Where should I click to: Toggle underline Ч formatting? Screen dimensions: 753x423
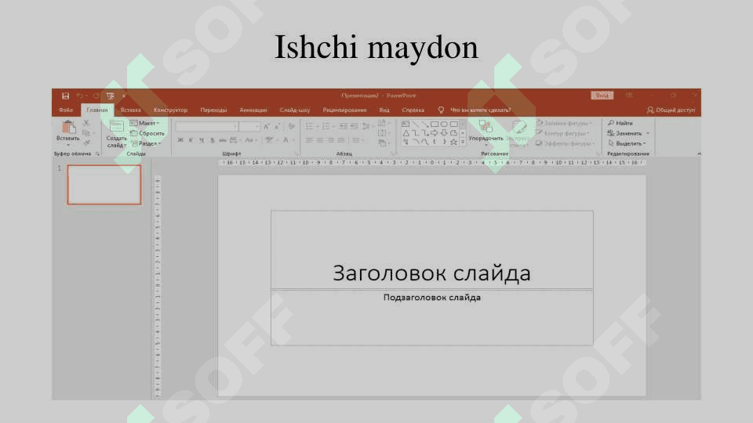pyautogui.click(x=202, y=140)
